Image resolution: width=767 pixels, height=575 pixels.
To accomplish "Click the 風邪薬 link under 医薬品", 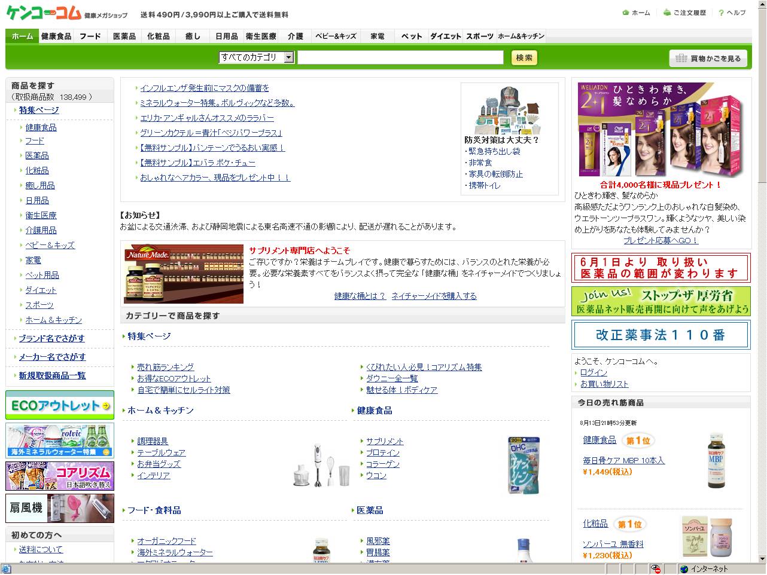I will (378, 541).
